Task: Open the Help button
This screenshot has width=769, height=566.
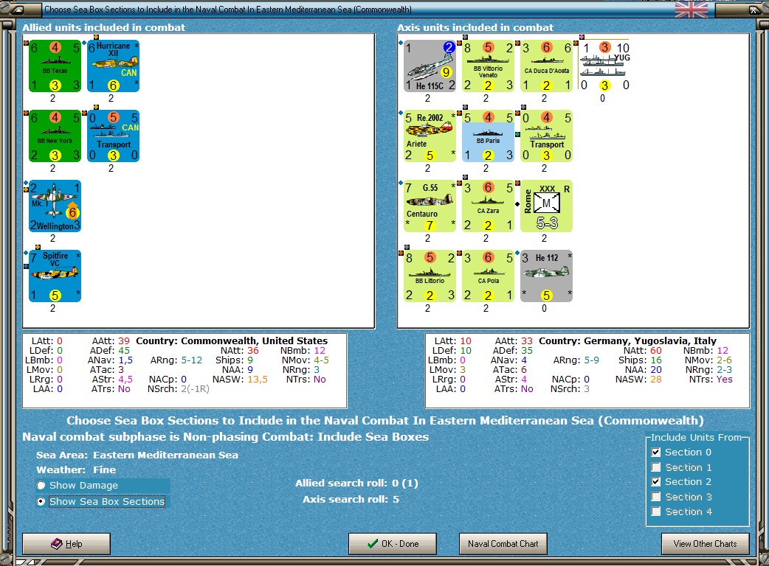Action: point(66,544)
